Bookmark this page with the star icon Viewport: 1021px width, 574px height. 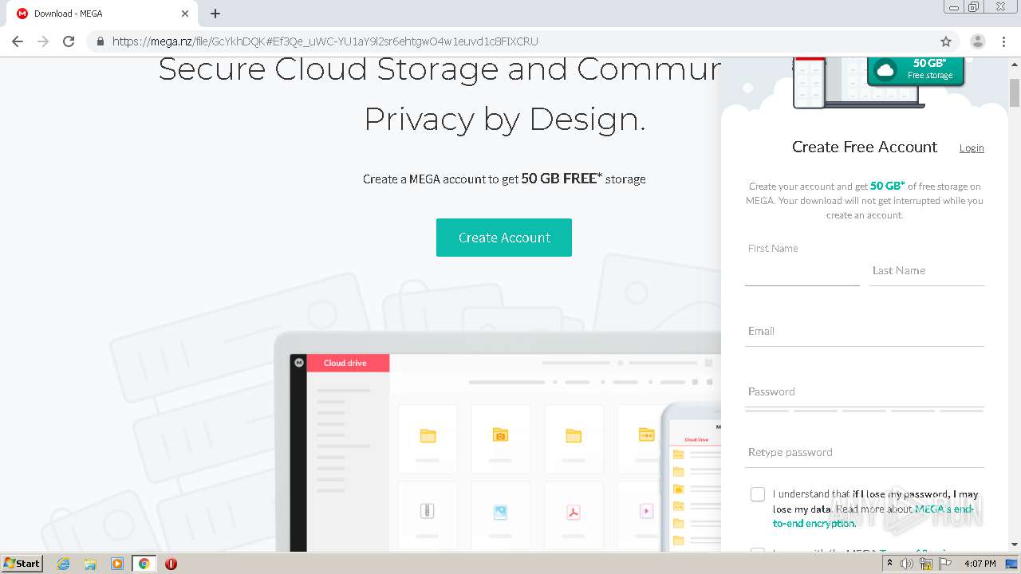[946, 41]
